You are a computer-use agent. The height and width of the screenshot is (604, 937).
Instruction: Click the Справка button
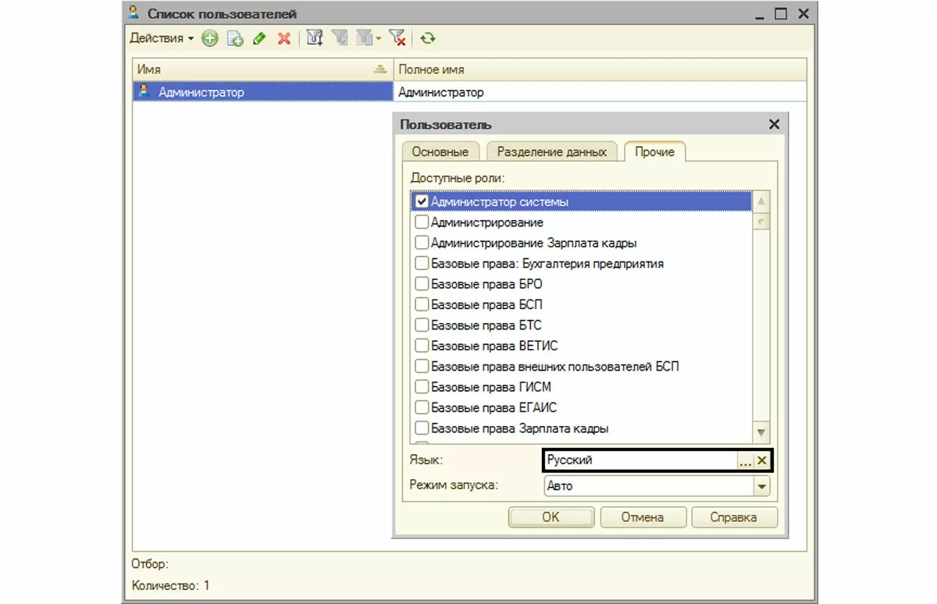coord(734,517)
